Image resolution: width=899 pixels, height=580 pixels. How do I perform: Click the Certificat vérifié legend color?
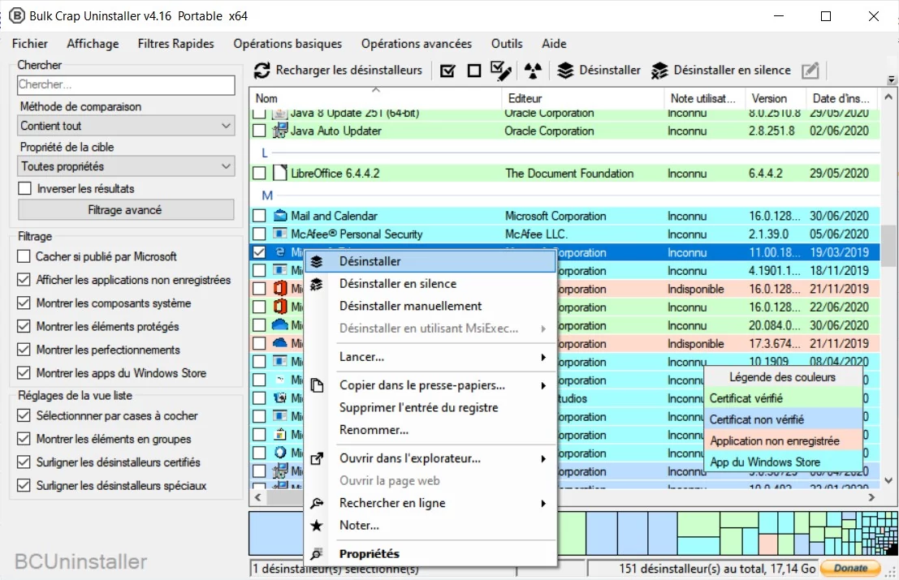[783, 398]
